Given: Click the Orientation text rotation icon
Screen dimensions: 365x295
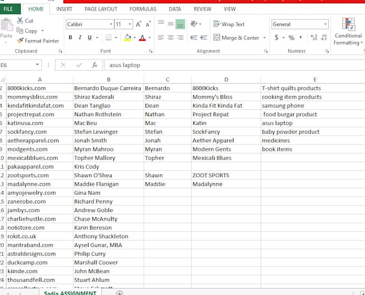Looking at the screenshot, I should tap(194, 24).
